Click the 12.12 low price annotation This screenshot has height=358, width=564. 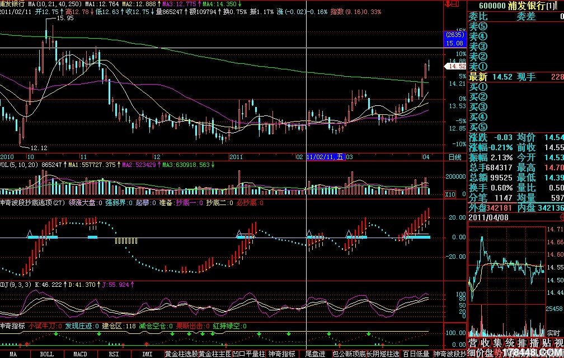click(x=39, y=148)
